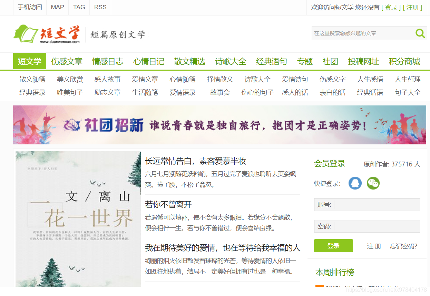
Task: Click [ 注册 ] in the top bar
Action: click(x=412, y=7)
